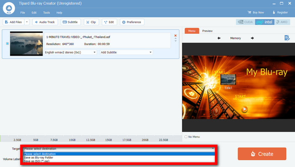
Task: Choose Save as Blu-ray Folder option
Action: (x=119, y=157)
